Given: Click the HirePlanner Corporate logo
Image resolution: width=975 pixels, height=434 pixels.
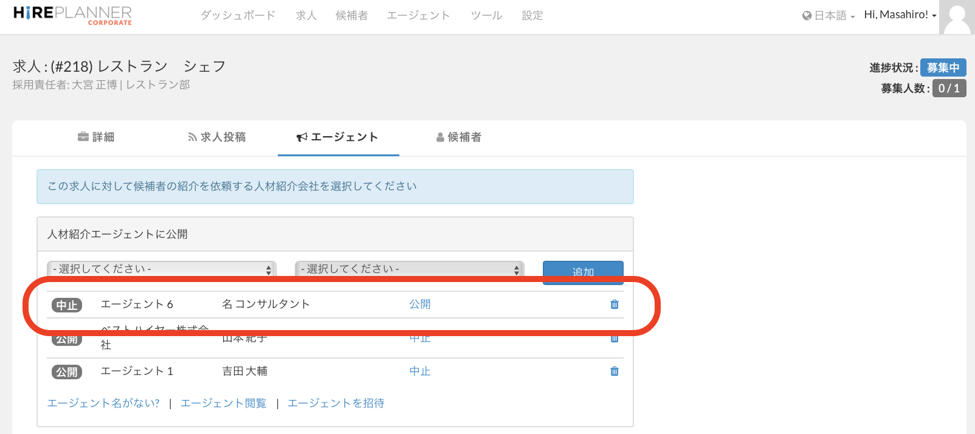Looking at the screenshot, I should (x=72, y=15).
